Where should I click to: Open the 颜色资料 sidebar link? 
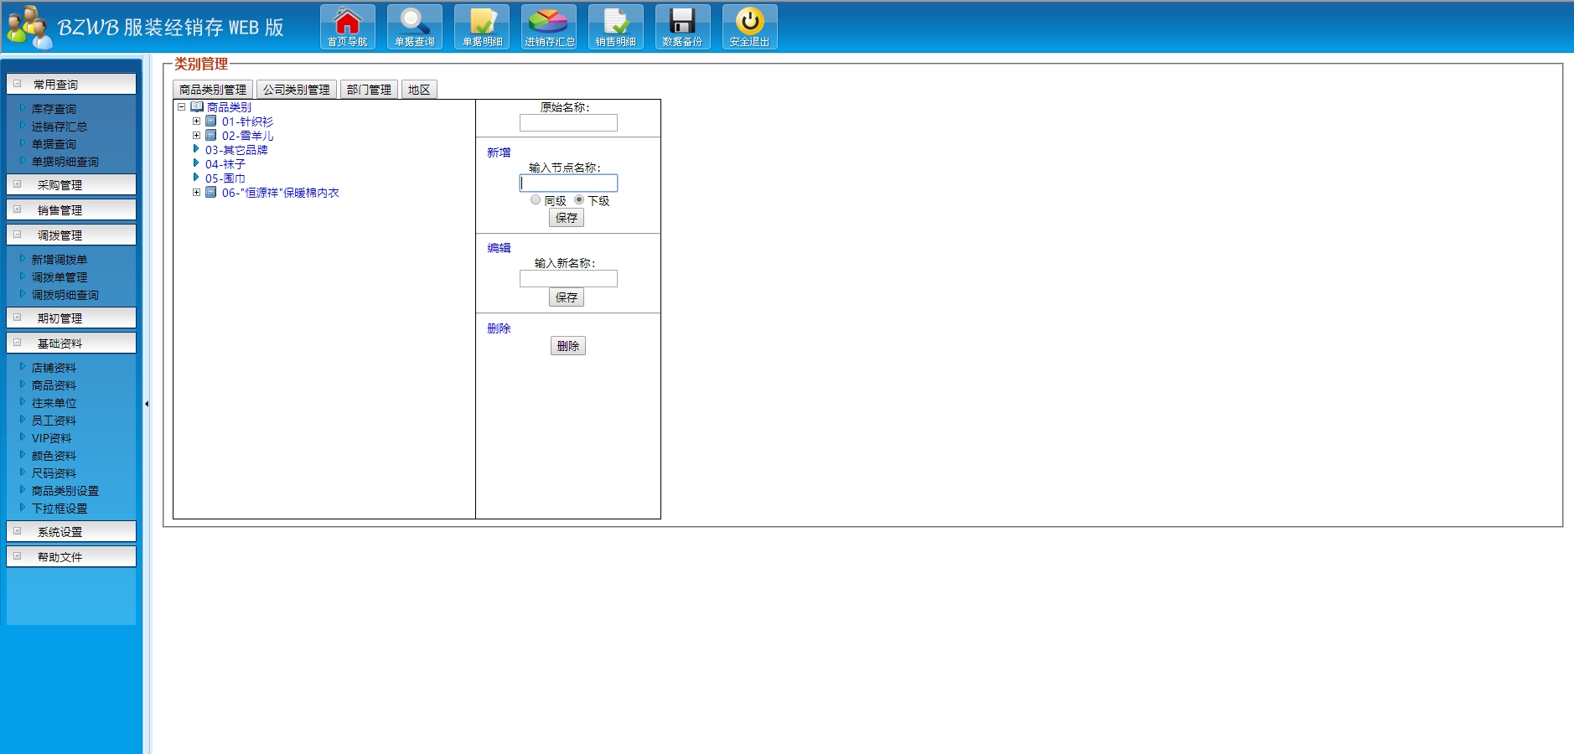point(54,456)
